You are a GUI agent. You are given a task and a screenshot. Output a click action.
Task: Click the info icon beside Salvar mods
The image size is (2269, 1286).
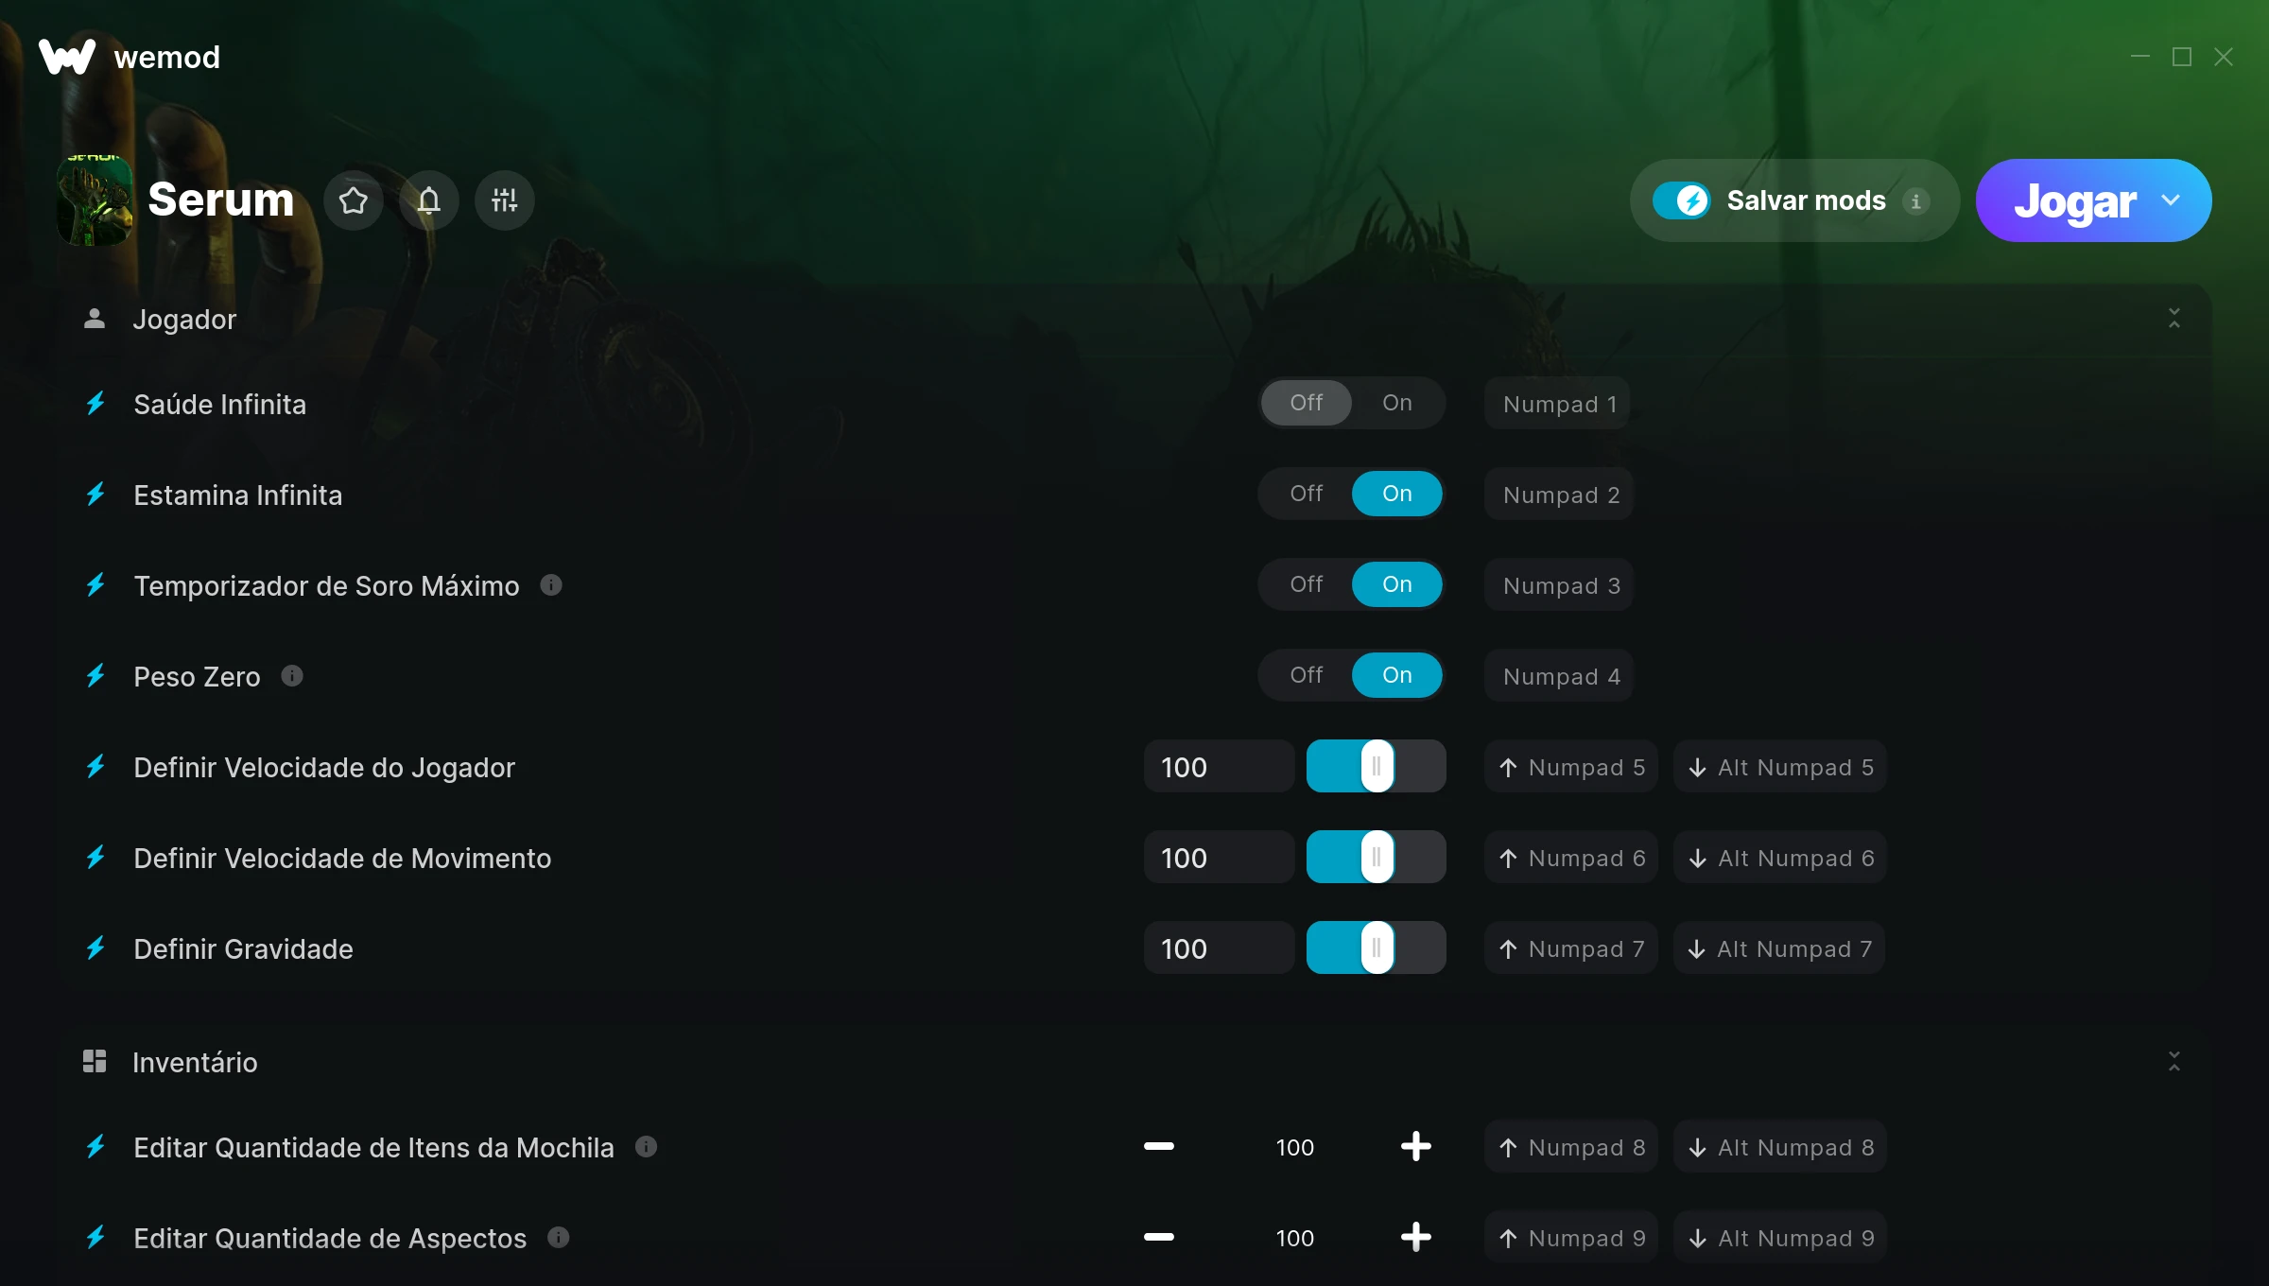(1916, 201)
